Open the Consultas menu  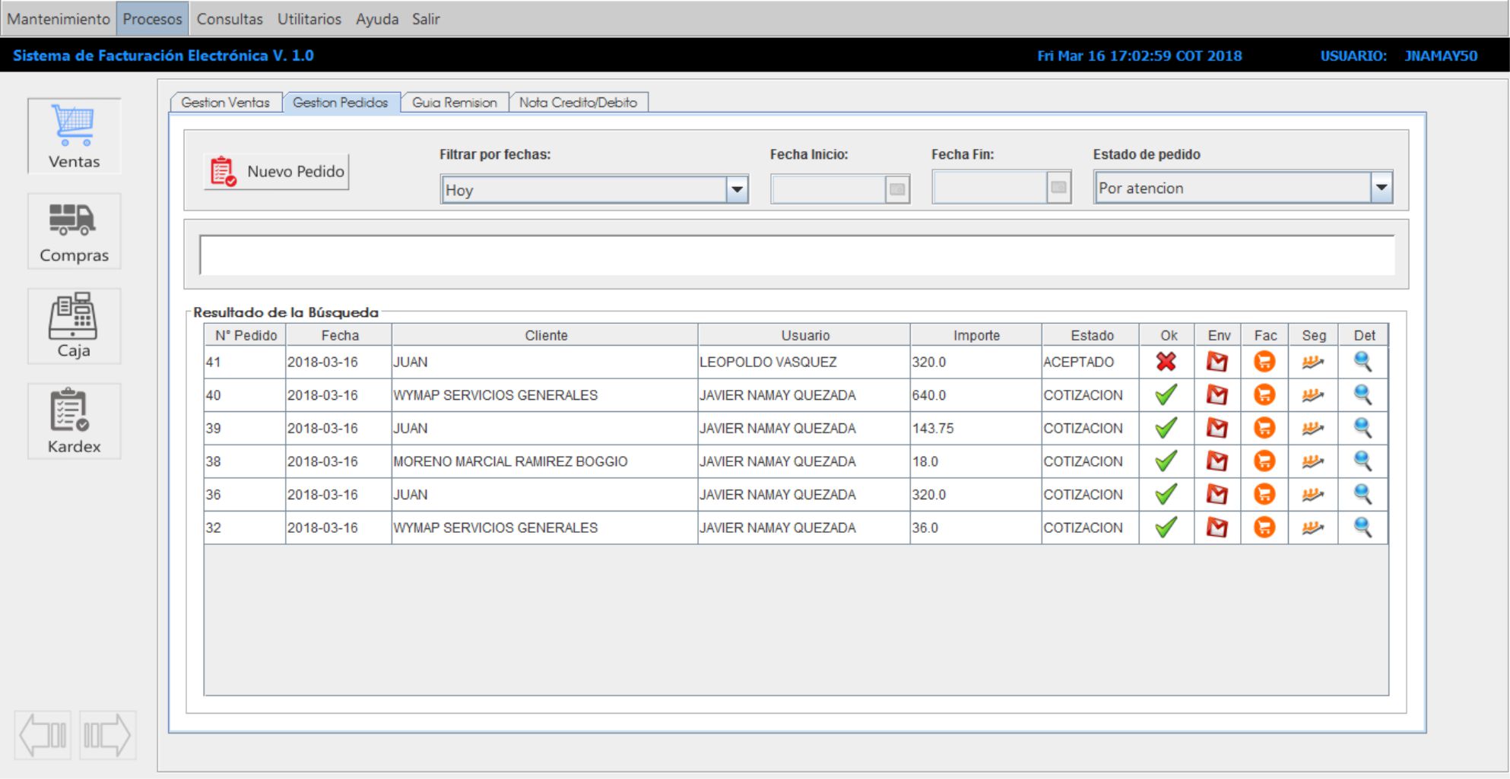pyautogui.click(x=229, y=19)
